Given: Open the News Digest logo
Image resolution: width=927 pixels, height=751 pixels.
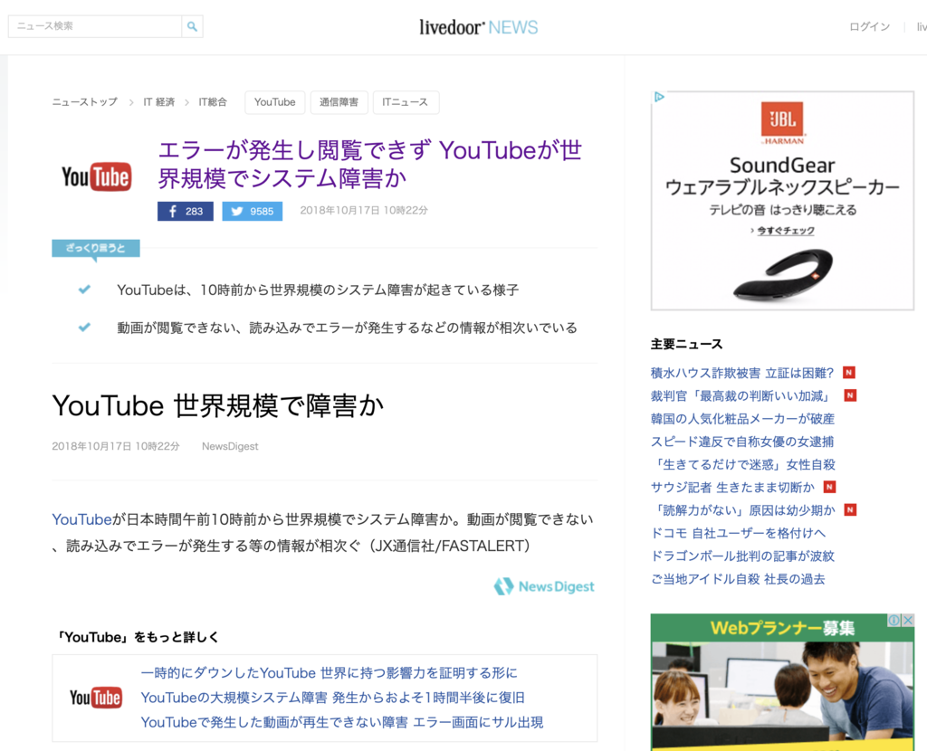Looking at the screenshot, I should tap(544, 586).
